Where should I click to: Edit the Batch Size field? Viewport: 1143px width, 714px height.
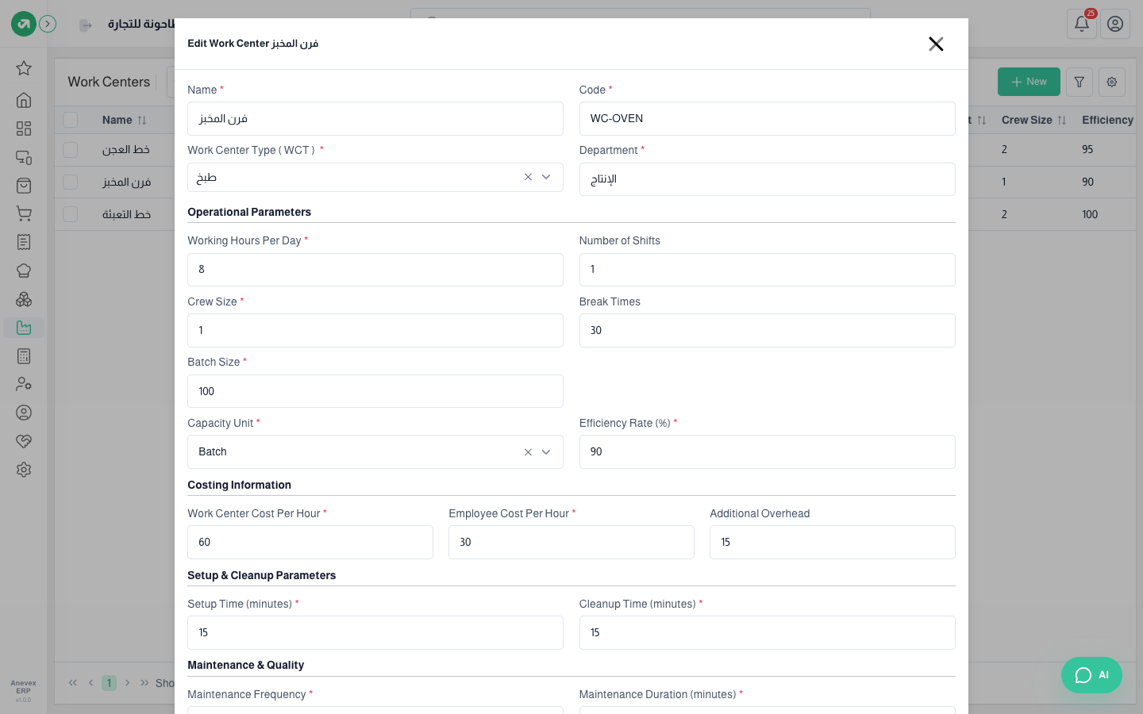[x=375, y=391]
